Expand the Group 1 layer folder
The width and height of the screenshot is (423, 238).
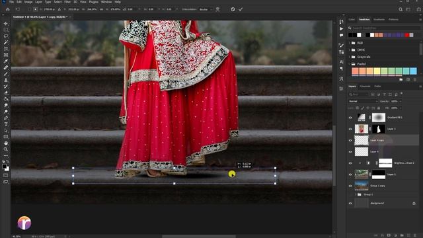coord(356,194)
